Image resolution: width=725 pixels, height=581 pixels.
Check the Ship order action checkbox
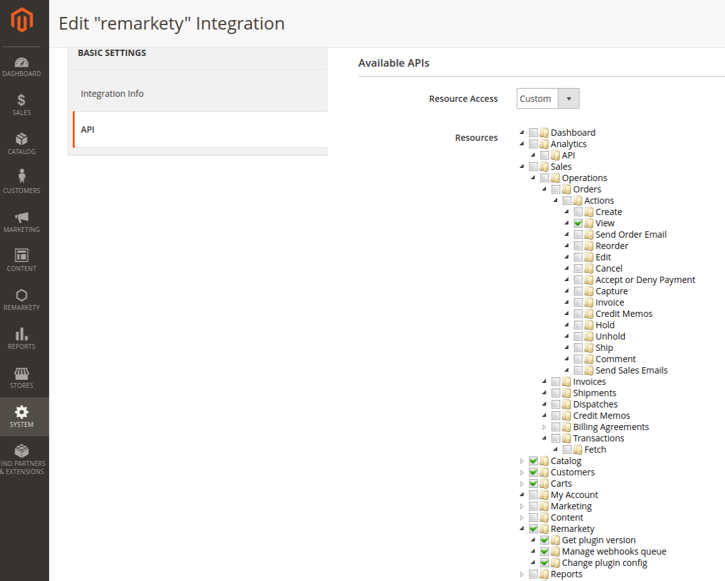[x=578, y=348]
